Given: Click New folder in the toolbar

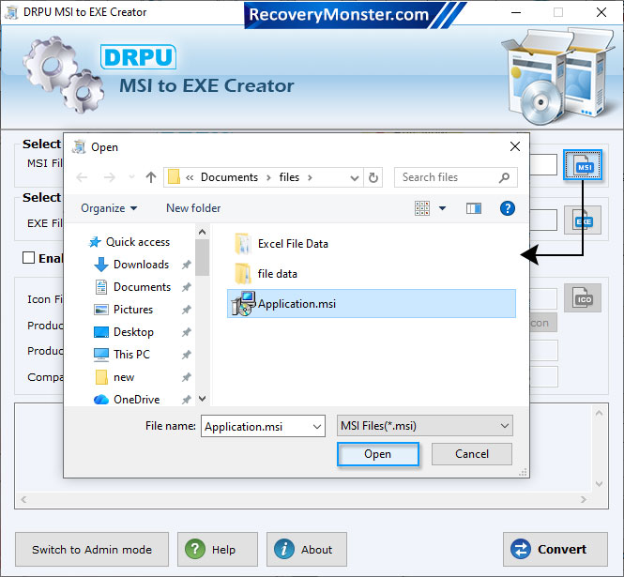Looking at the screenshot, I should coord(193,208).
